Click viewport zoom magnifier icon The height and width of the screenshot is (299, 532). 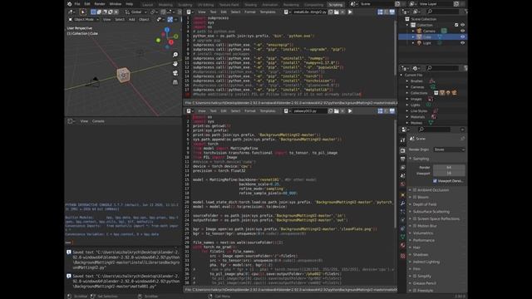pyautogui.click(x=175, y=55)
